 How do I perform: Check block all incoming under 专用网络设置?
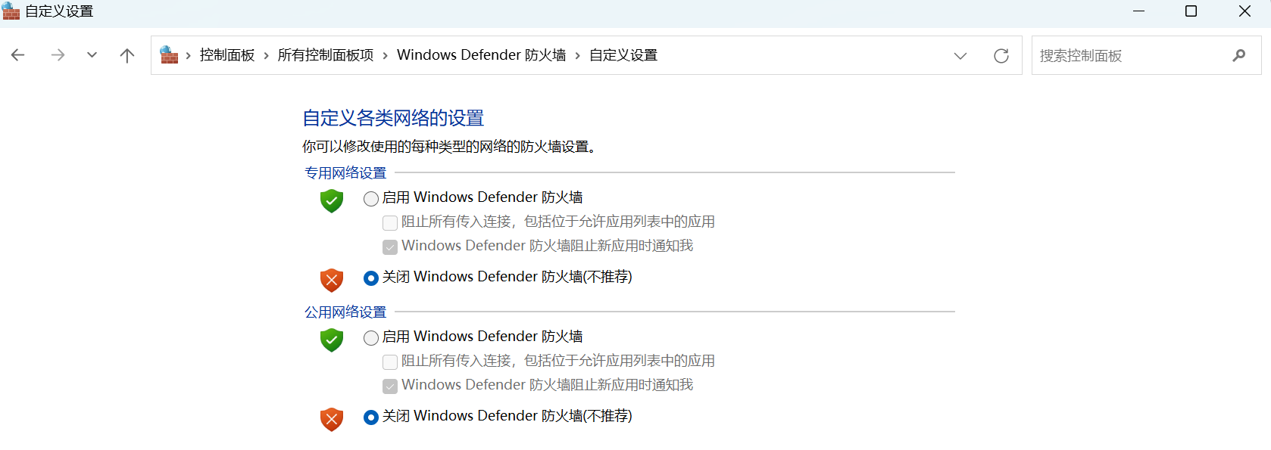pyautogui.click(x=390, y=223)
